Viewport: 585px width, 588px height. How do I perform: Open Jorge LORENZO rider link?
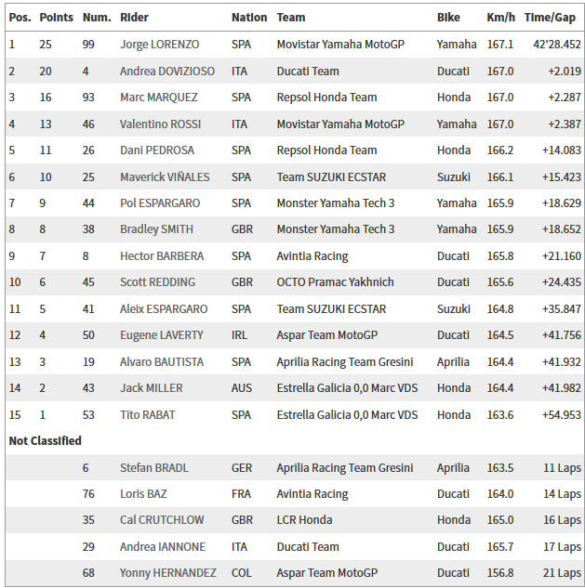[160, 45]
